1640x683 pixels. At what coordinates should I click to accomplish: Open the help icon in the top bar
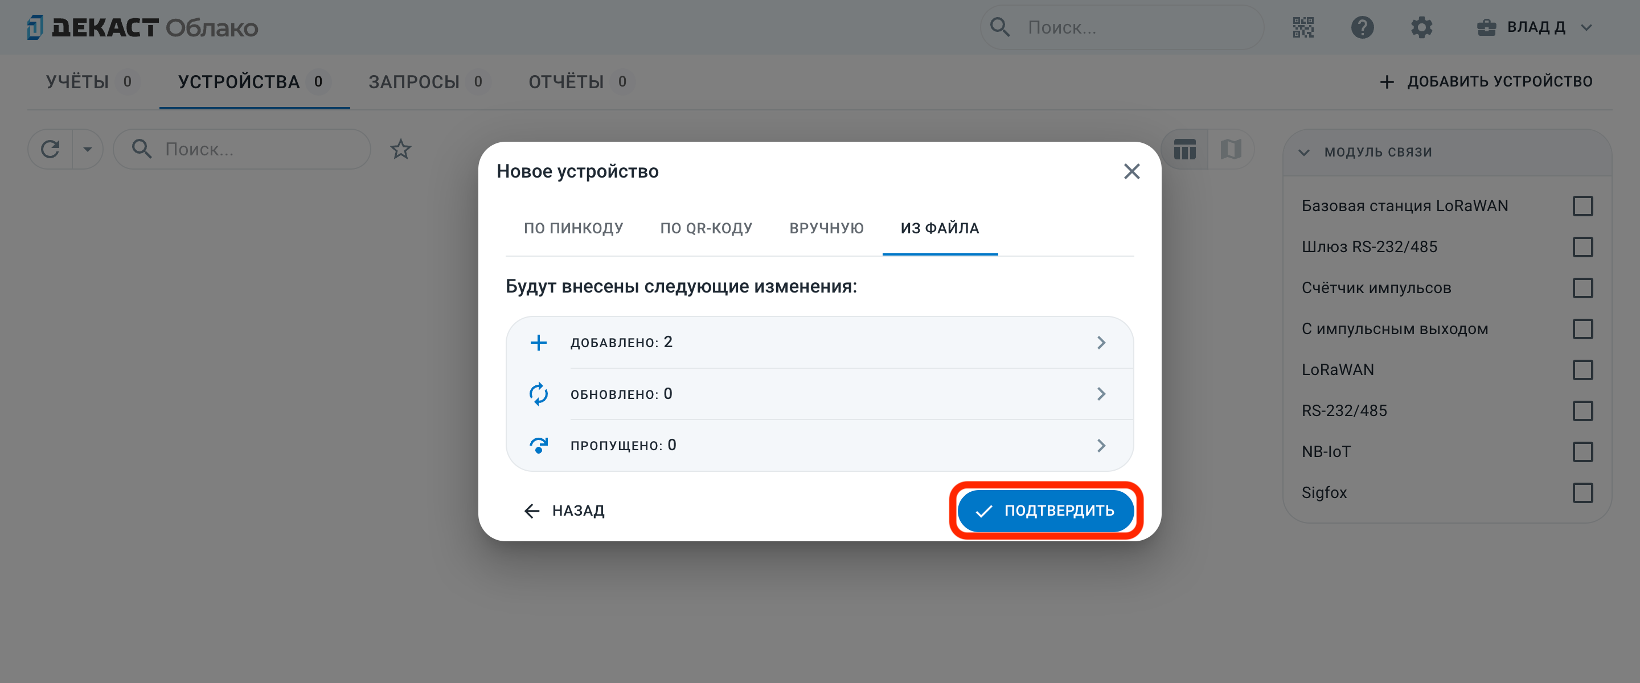point(1362,27)
